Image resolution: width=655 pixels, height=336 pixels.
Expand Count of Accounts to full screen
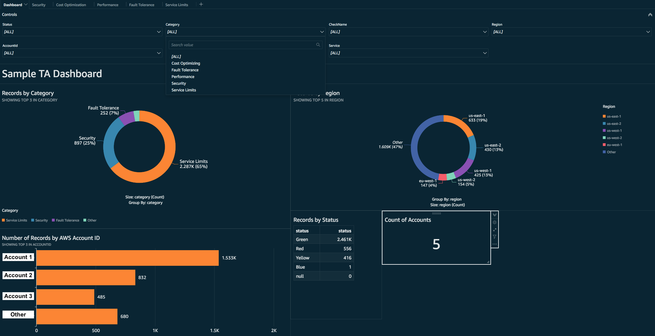(495, 230)
